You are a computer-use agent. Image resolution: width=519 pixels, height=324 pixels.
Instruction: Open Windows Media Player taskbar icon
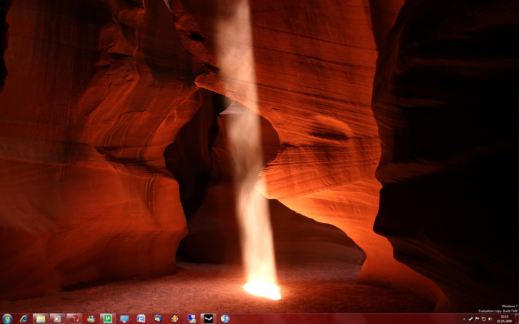[57, 319]
